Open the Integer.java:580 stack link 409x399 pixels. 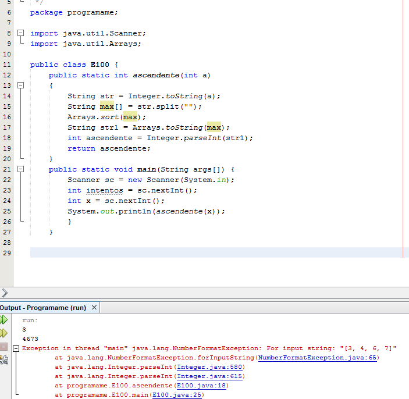click(210, 367)
